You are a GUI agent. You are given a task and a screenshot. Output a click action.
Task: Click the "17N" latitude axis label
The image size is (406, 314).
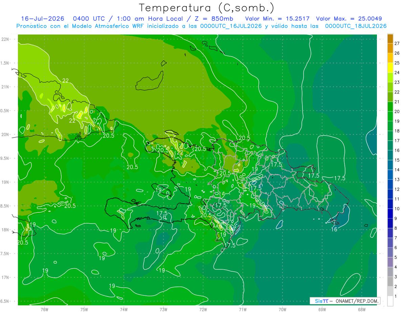(5, 277)
